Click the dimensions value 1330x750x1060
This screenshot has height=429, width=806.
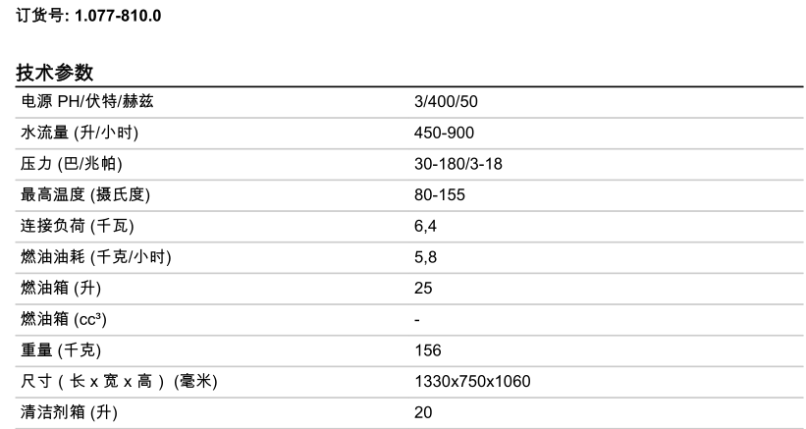(x=473, y=382)
